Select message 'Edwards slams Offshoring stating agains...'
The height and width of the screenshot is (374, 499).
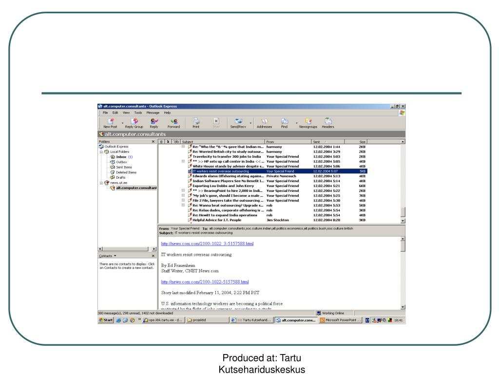[x=277, y=176]
